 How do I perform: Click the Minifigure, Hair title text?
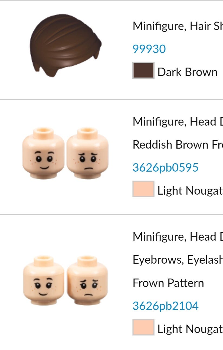(178, 26)
